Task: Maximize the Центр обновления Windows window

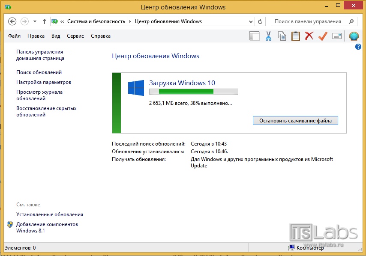Action: pyautogui.click(x=338, y=6)
